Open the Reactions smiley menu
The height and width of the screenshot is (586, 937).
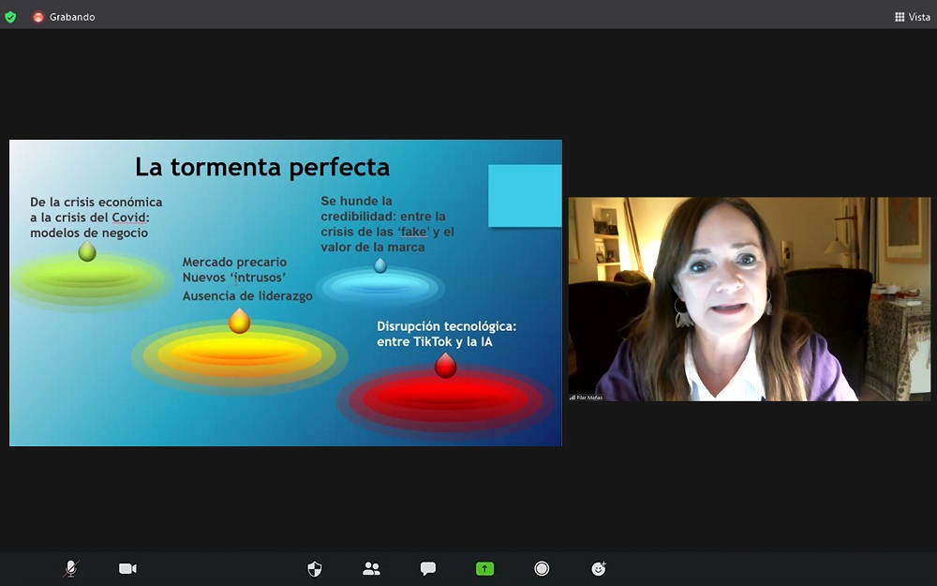point(599,568)
